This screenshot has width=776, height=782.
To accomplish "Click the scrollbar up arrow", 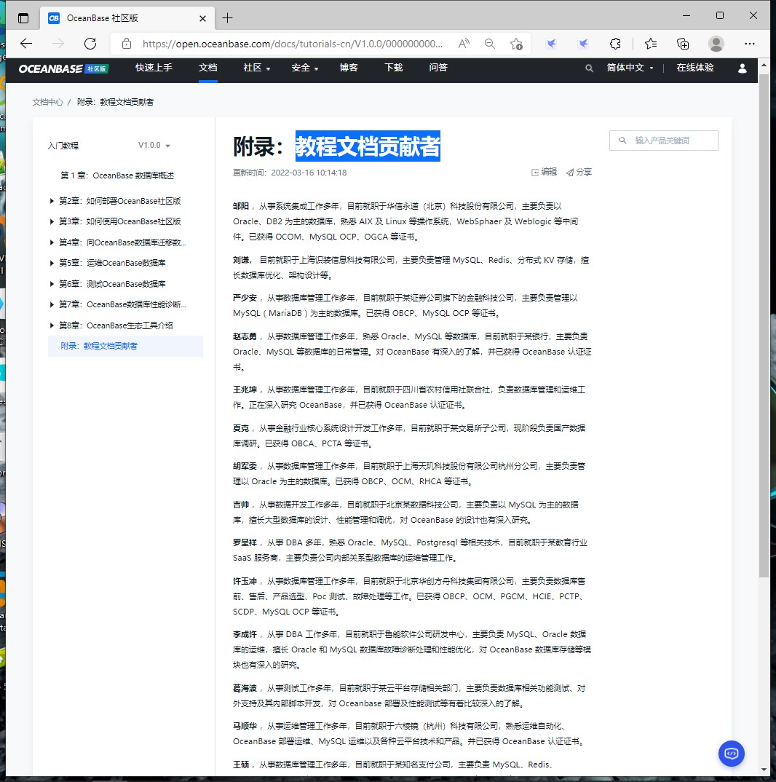I will (764, 66).
